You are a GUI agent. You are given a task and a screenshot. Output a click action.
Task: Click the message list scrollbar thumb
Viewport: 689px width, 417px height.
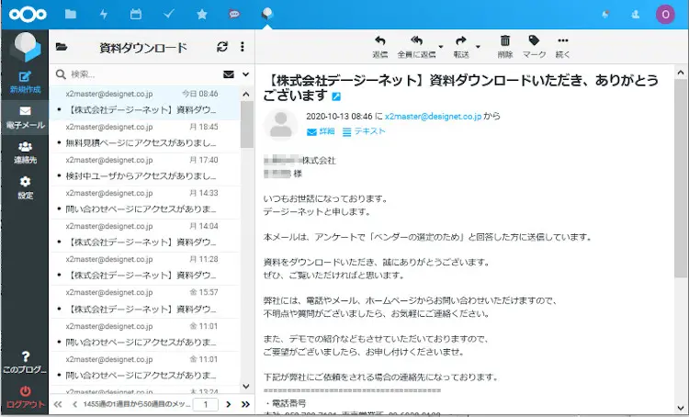coord(247,124)
